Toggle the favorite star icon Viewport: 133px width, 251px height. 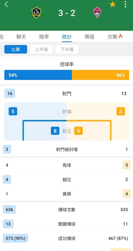click(x=112, y=4)
